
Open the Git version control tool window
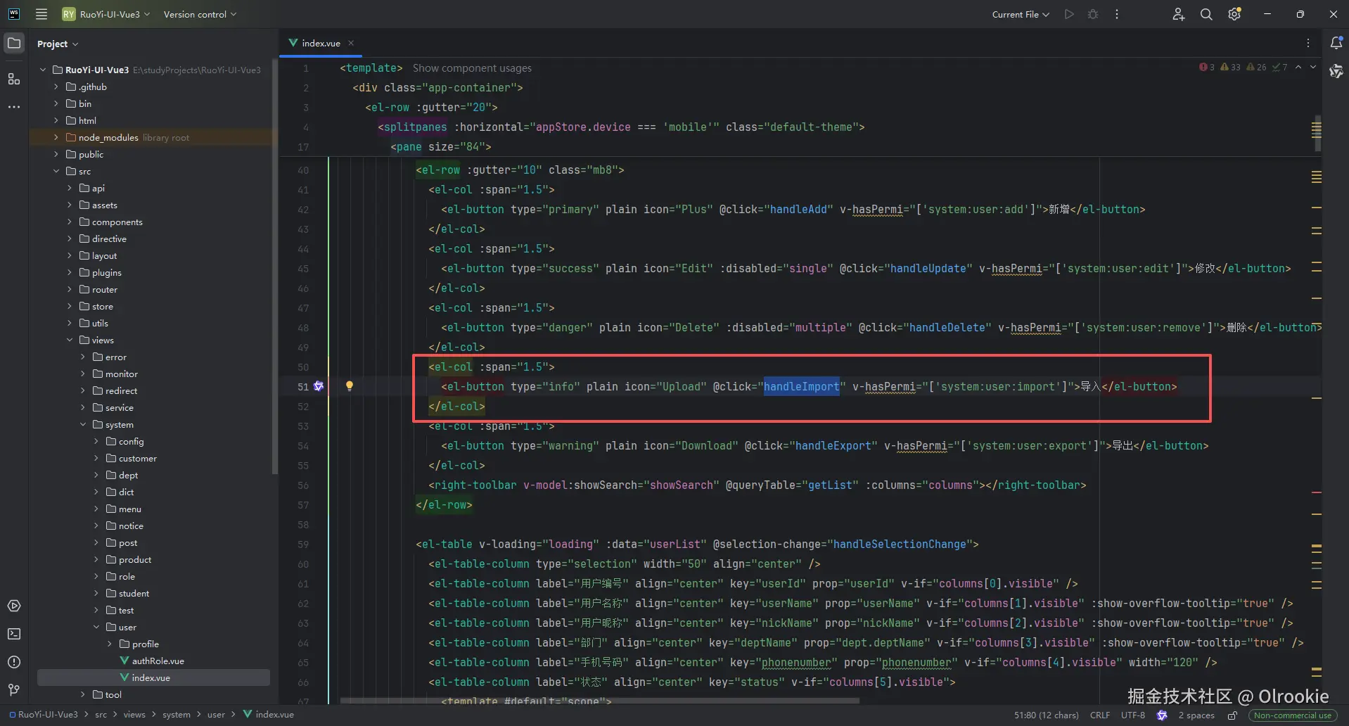pos(14,690)
